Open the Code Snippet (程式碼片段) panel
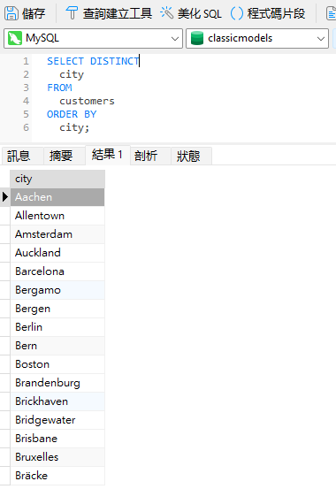 point(267,13)
